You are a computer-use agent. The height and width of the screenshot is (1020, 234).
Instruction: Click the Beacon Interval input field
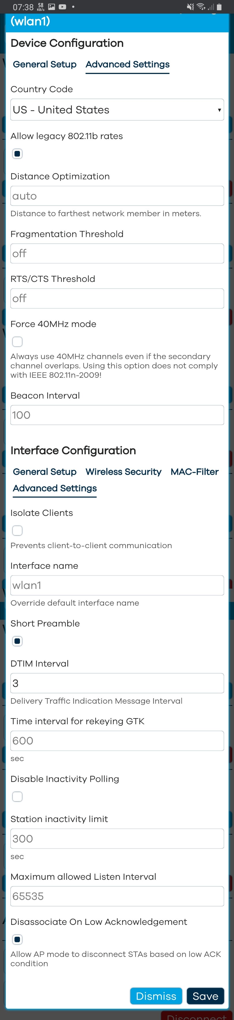pos(117,415)
